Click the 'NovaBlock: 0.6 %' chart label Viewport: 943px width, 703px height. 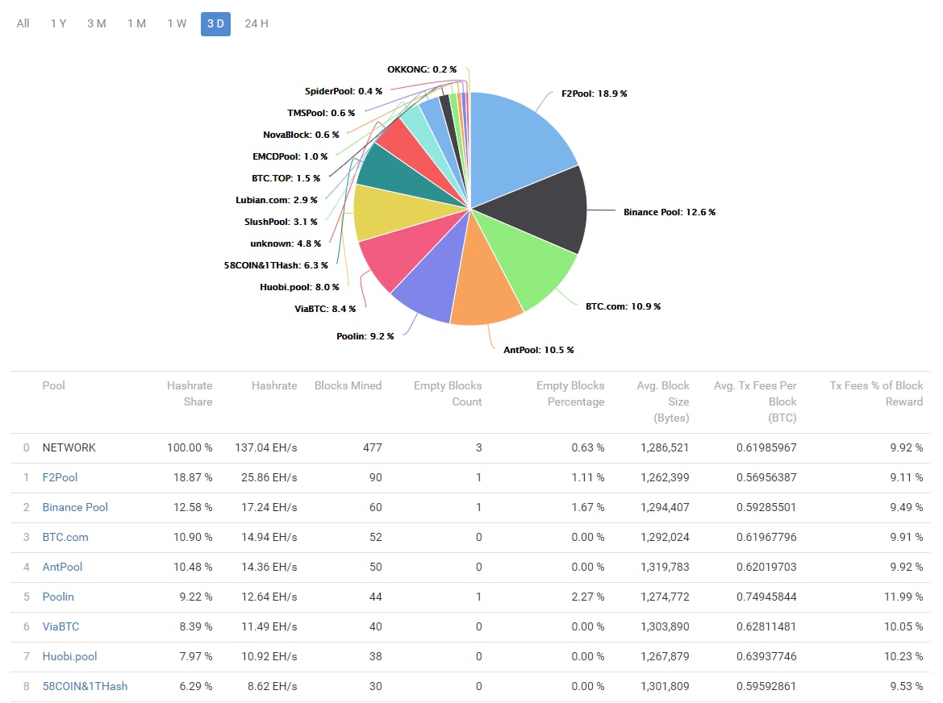(x=301, y=135)
